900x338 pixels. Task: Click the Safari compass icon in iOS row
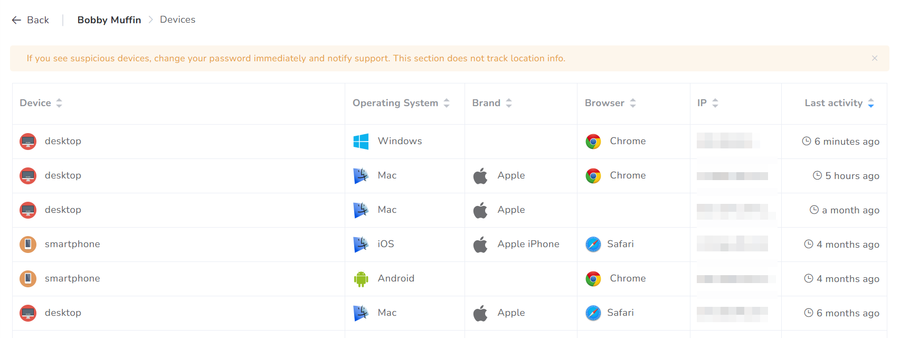point(593,245)
